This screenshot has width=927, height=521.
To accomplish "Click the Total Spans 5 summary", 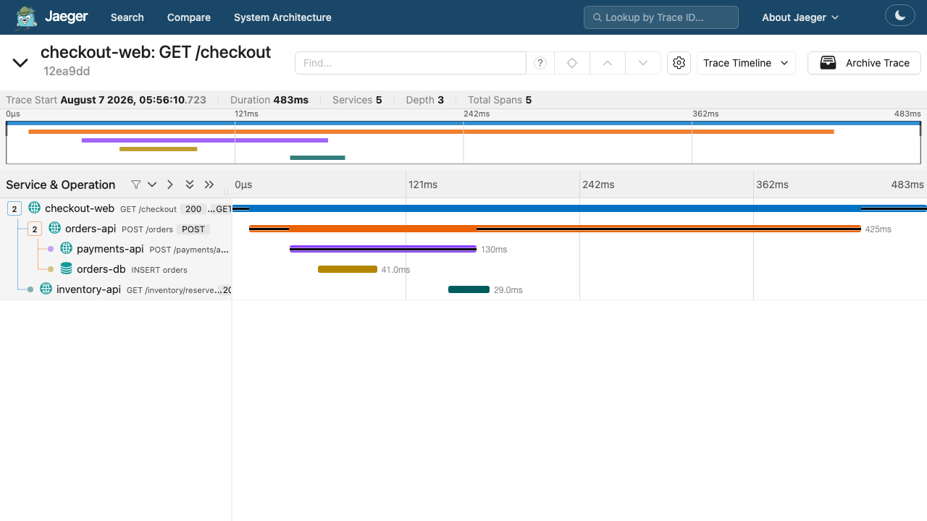I will pos(500,100).
